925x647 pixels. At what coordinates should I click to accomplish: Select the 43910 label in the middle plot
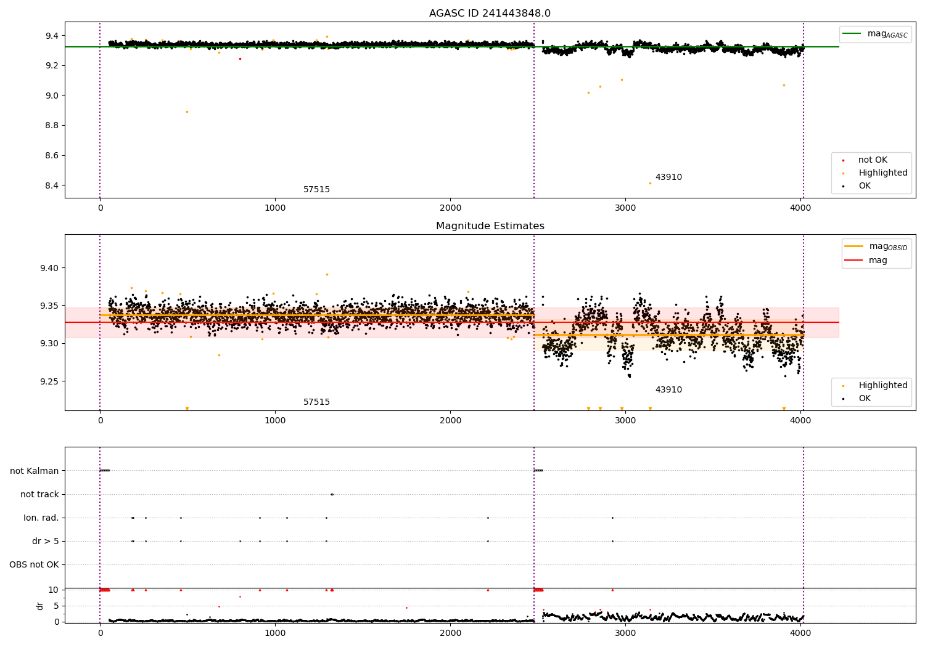click(x=668, y=390)
